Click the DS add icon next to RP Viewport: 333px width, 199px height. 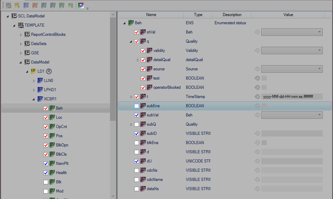click(44, 5)
